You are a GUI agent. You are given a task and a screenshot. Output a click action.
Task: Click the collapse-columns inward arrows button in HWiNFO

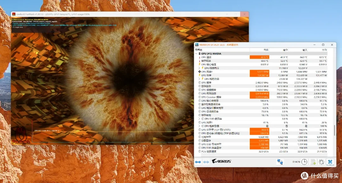click(x=206, y=162)
